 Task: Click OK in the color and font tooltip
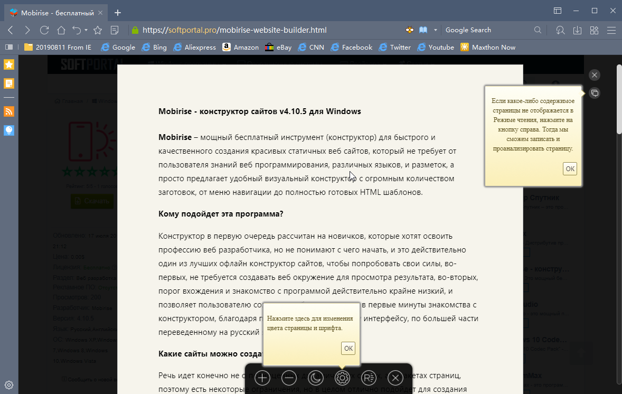348,349
